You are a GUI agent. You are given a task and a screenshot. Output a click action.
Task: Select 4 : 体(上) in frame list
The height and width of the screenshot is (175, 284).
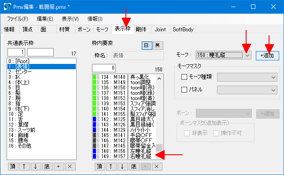pyautogui.click(x=41, y=82)
